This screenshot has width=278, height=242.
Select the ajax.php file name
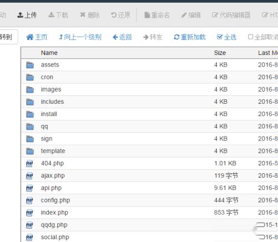(x=53, y=176)
